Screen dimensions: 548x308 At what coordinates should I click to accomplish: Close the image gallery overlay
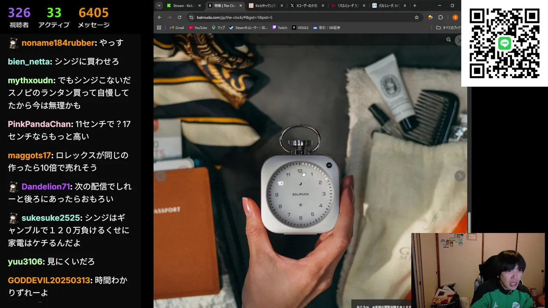click(459, 40)
